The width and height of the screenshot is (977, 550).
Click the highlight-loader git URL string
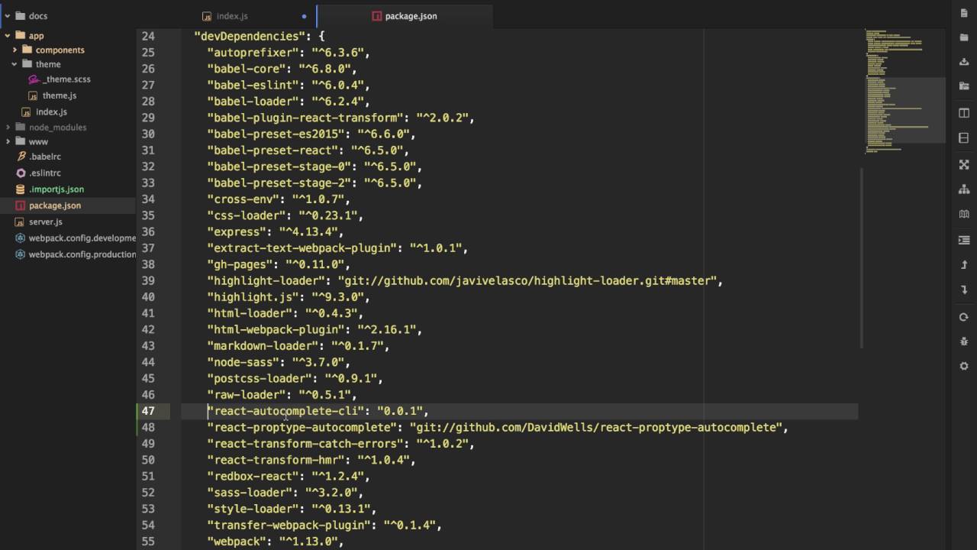point(527,280)
